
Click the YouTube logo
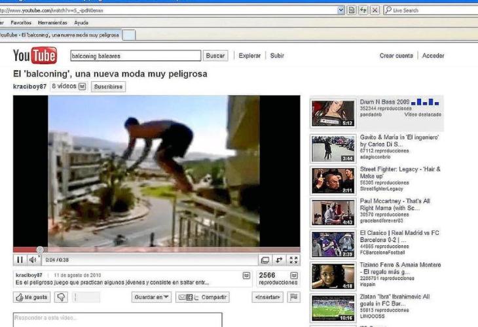click(35, 56)
